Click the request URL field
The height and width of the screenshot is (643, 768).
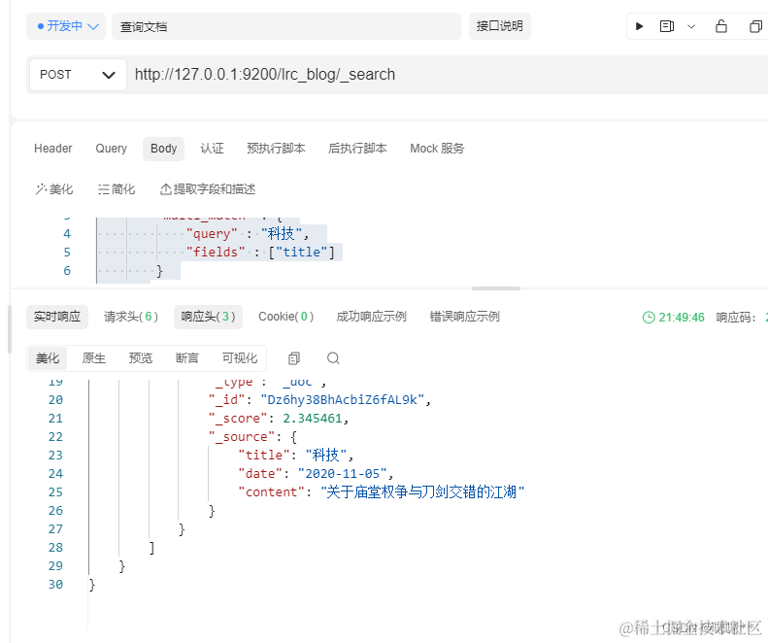(x=449, y=75)
